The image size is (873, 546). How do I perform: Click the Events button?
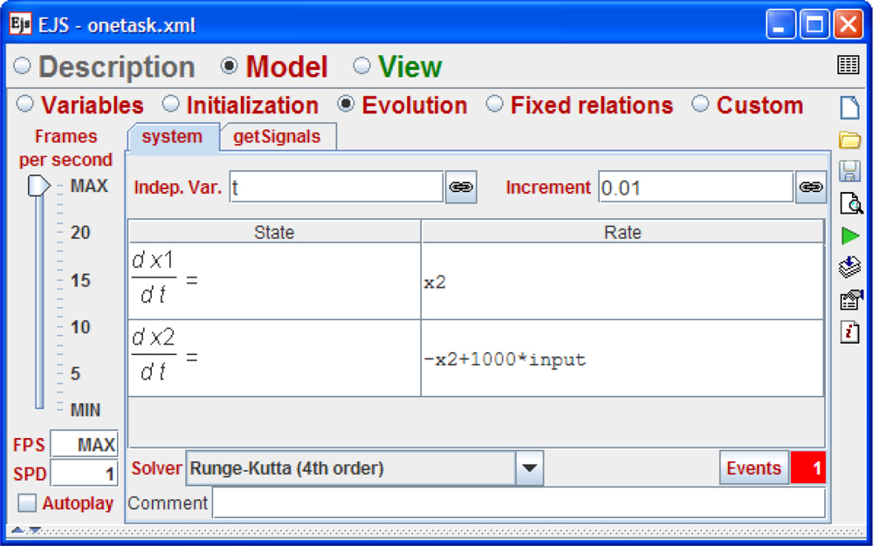[x=753, y=468]
